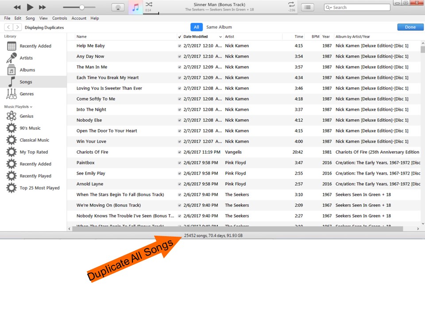Open the Song menu

[30, 18]
